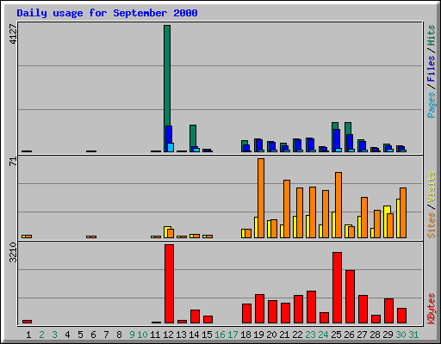Click day label 5 on x-axis
The width and height of the screenshot is (441, 344).
[x=80, y=335]
